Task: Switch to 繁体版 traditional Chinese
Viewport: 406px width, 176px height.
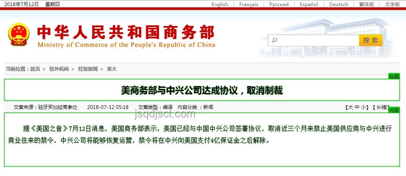Action: (x=366, y=4)
